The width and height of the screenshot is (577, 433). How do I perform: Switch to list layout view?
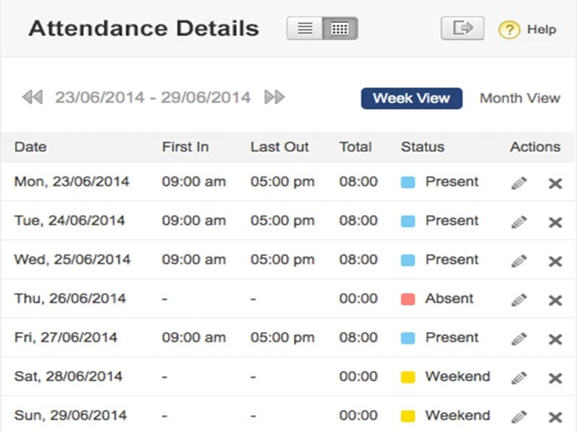tap(305, 29)
